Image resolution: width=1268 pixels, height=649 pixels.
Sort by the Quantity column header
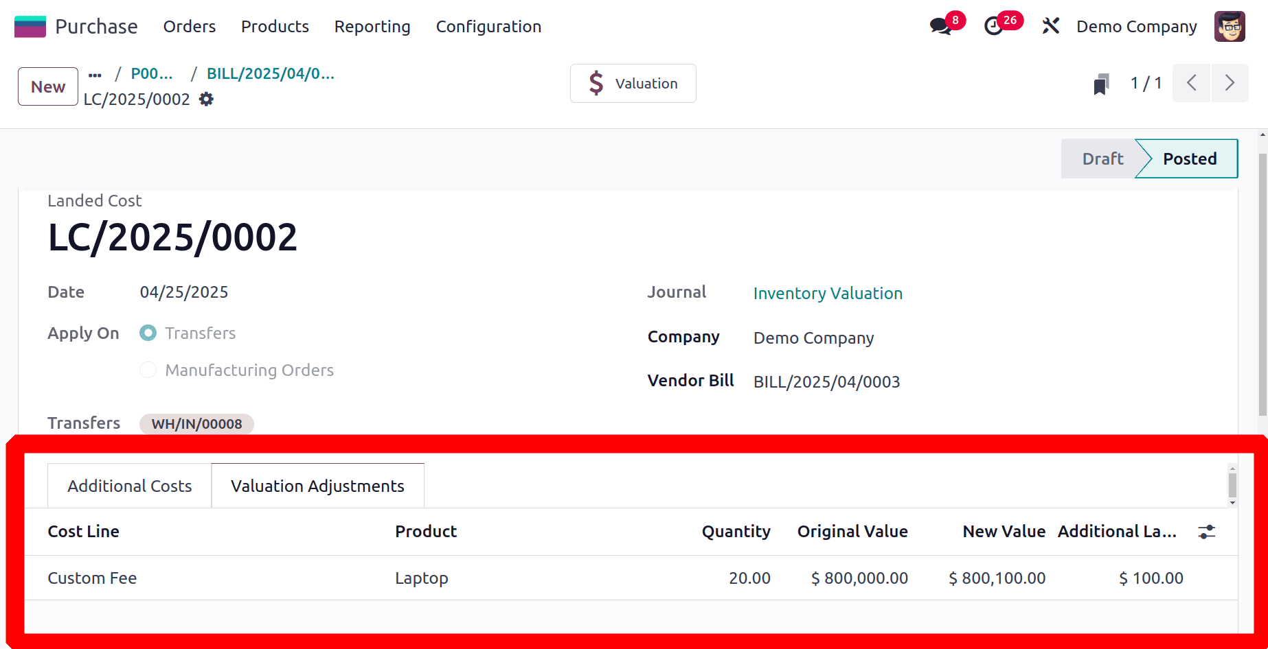tap(736, 532)
